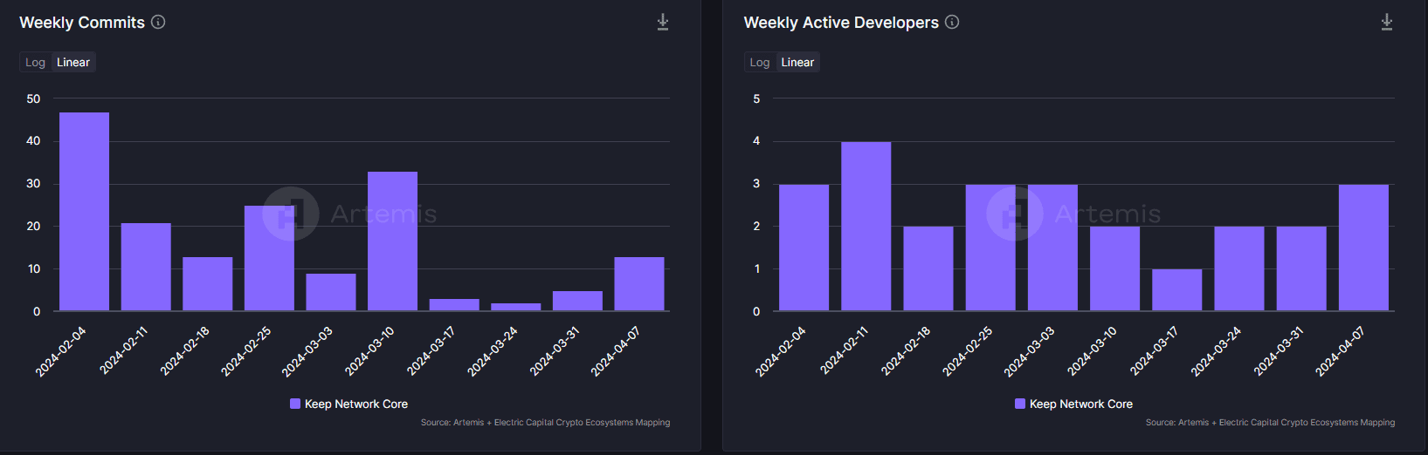The height and width of the screenshot is (455, 1428).
Task: Click the 2024-03-17 bar in Active Developers
Action: coord(1176,290)
